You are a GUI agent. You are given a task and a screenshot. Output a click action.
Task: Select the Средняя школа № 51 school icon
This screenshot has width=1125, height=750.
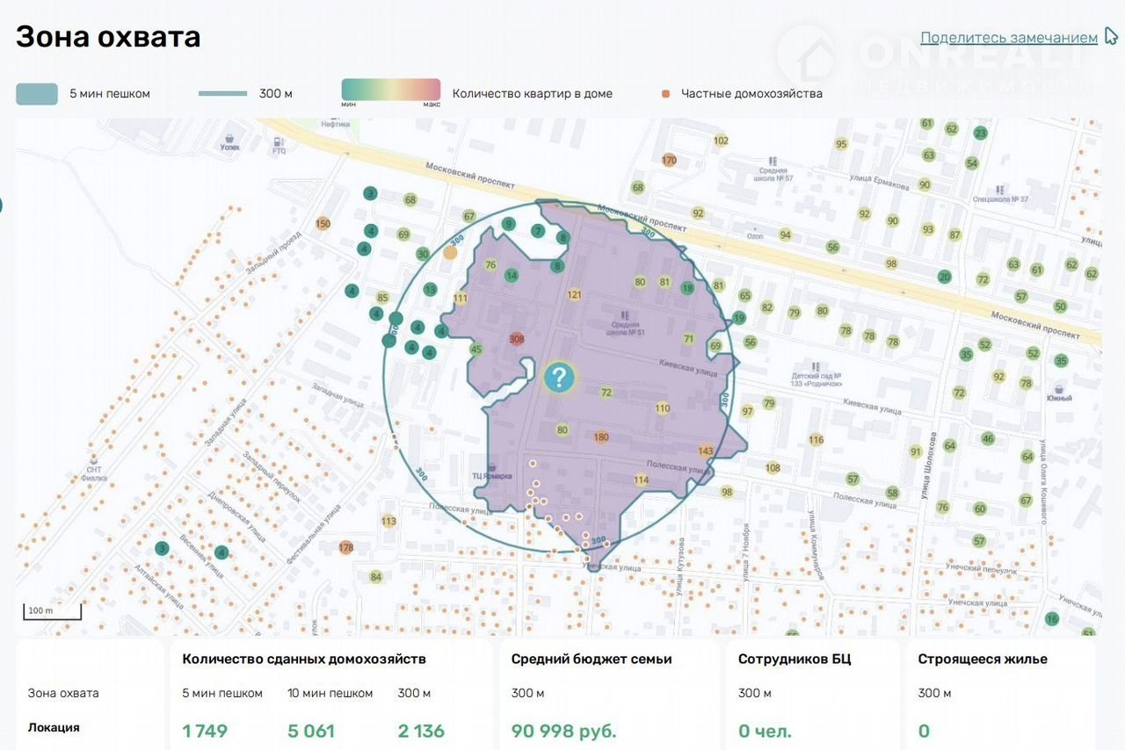[625, 314]
